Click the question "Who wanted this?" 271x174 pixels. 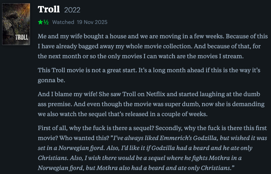click(85, 138)
